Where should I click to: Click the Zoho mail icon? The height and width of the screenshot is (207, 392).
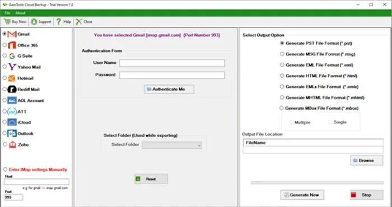coord(12,144)
